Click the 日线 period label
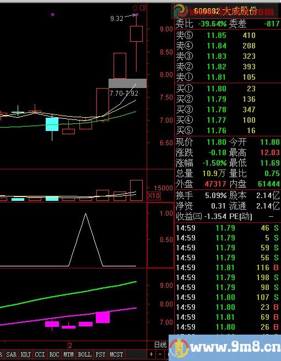The width and height of the screenshot is (281, 361). pos(160,344)
